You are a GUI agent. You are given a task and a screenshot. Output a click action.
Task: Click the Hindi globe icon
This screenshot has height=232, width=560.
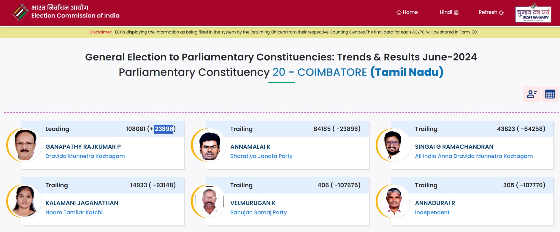pyautogui.click(x=456, y=12)
